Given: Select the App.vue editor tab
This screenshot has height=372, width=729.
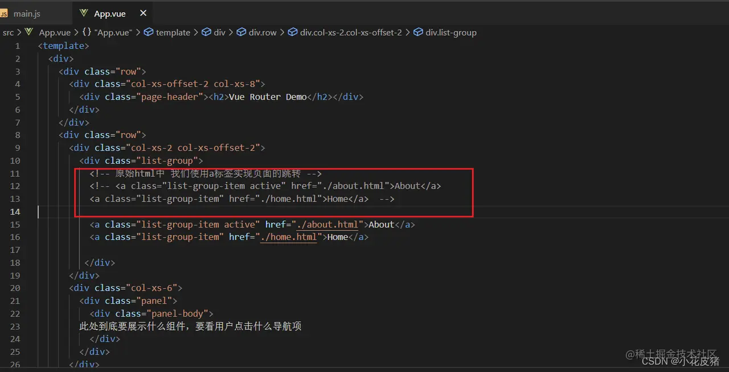Looking at the screenshot, I should tap(110, 13).
